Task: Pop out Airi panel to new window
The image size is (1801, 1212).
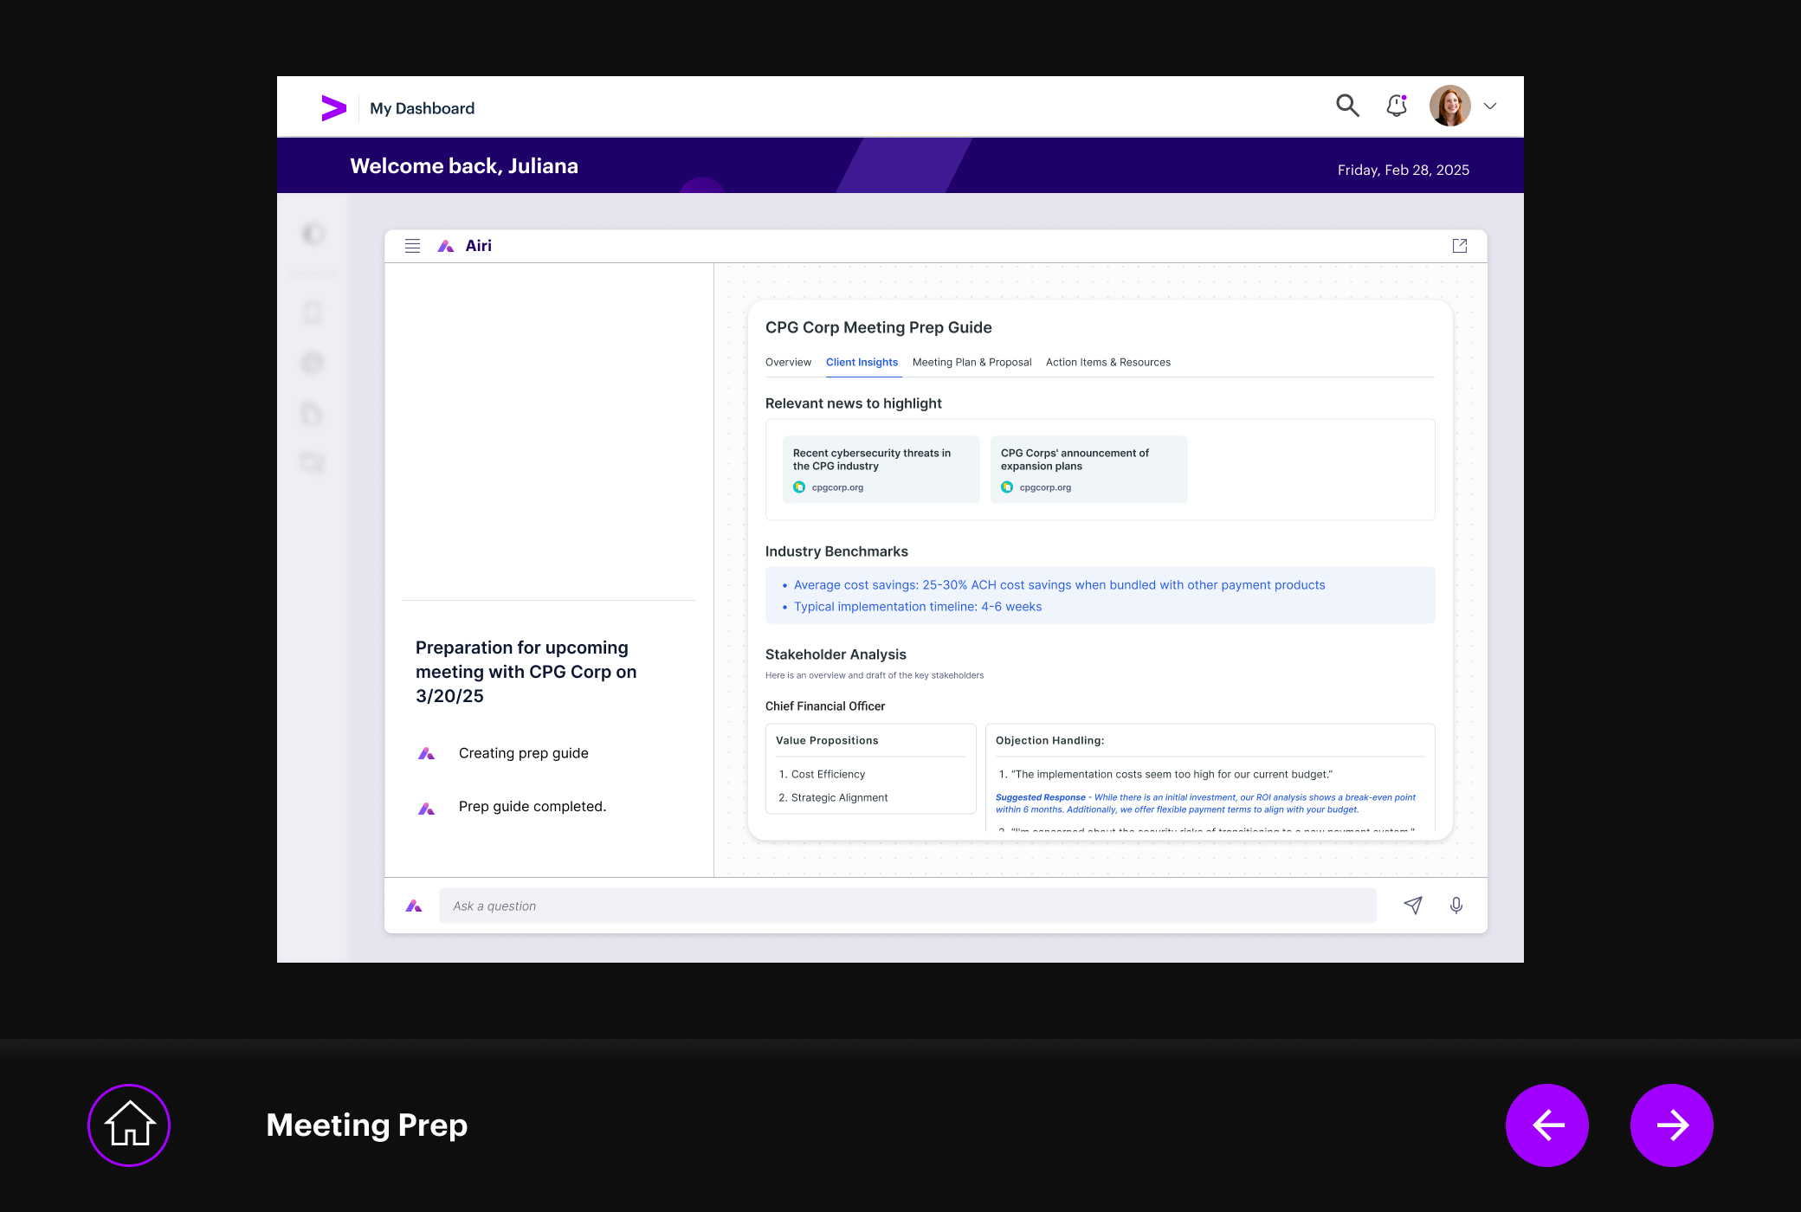Action: pyautogui.click(x=1460, y=246)
